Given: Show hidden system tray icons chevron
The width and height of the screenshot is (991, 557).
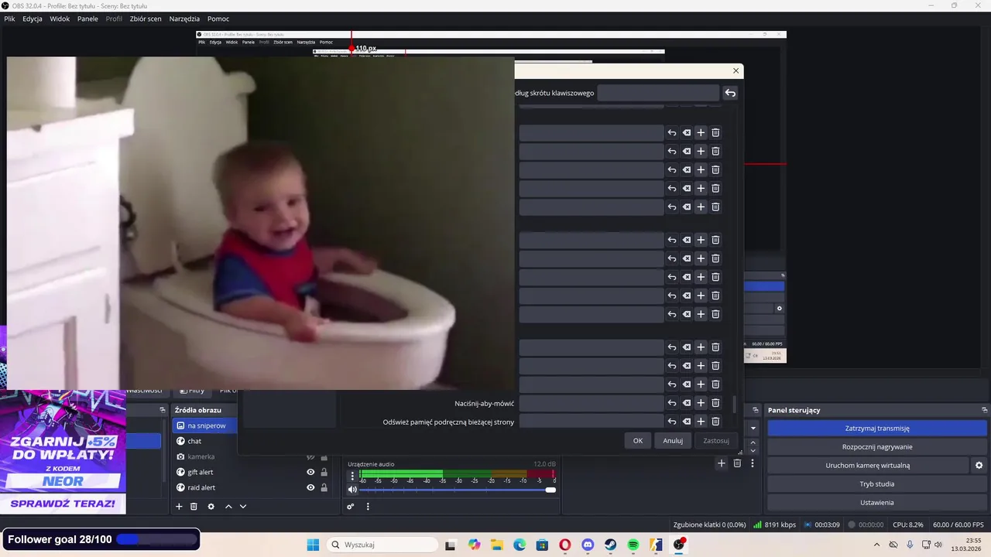Looking at the screenshot, I should (x=876, y=545).
